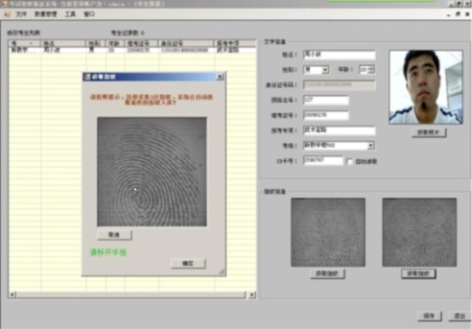The image size is (472, 329).
Task: Click the dialog resize grip corner
Action: tap(222, 272)
